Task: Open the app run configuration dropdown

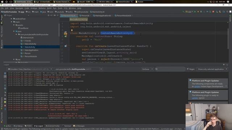Action: [189, 12]
